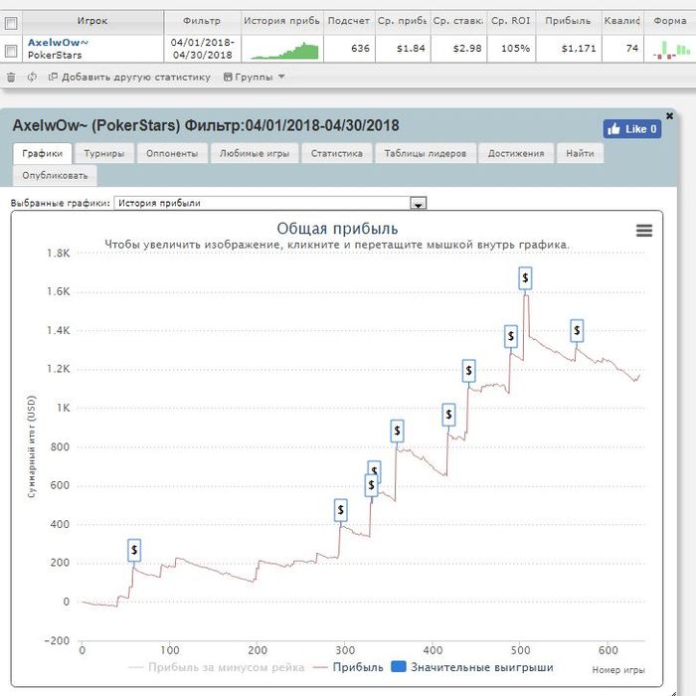Open the Опубликовать tab
Image resolution: width=696 pixels, height=696 pixels.
point(55,176)
